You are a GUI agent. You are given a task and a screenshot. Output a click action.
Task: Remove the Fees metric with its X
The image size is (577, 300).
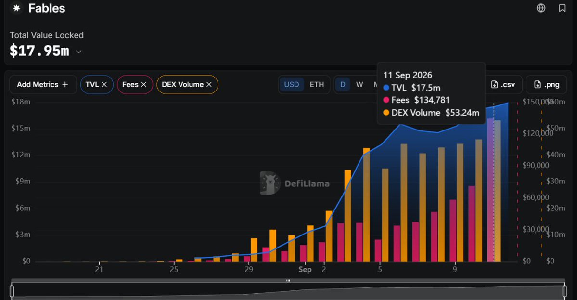[x=144, y=85]
